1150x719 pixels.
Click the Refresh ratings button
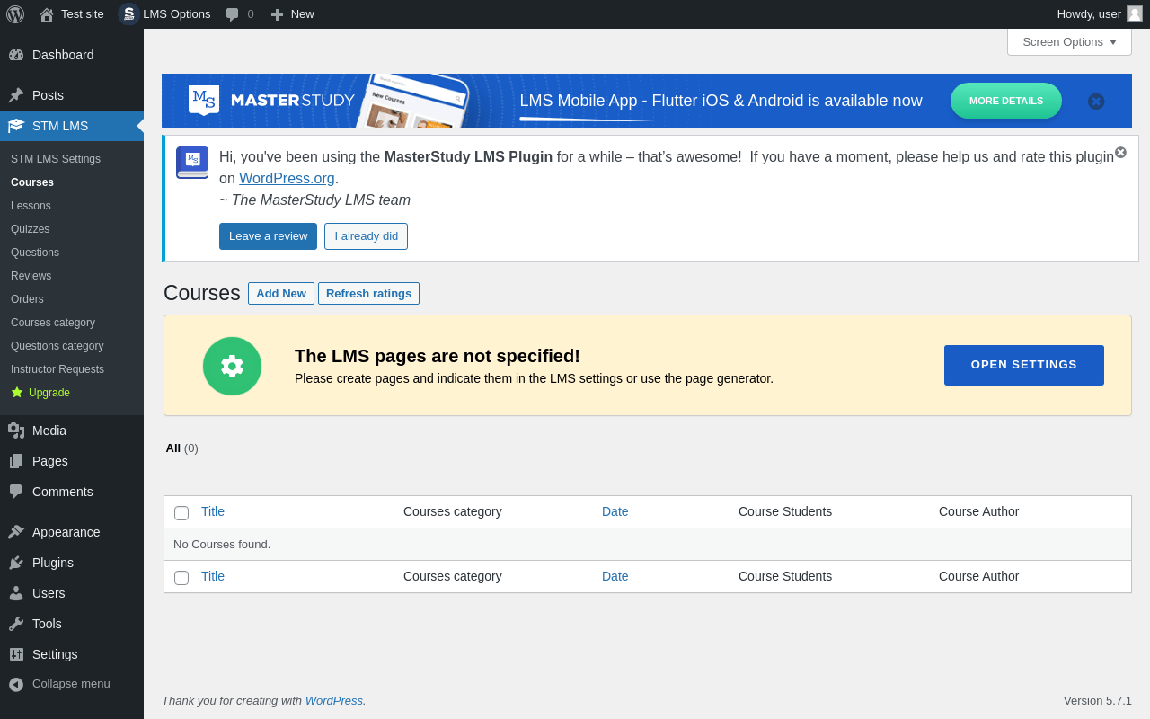tap(368, 293)
